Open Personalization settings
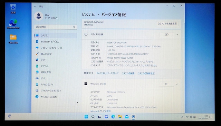Screen dimensions: 221x126 tap(55, 54)
